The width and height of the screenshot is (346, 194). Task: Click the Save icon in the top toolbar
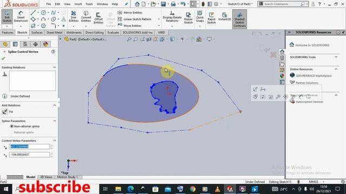(x=163, y=4)
